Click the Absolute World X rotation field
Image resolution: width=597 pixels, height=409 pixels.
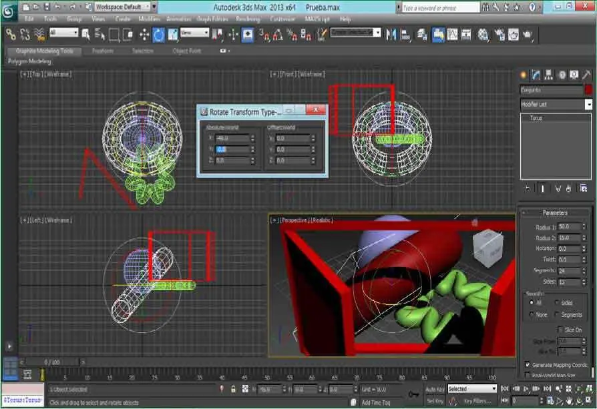coord(232,139)
